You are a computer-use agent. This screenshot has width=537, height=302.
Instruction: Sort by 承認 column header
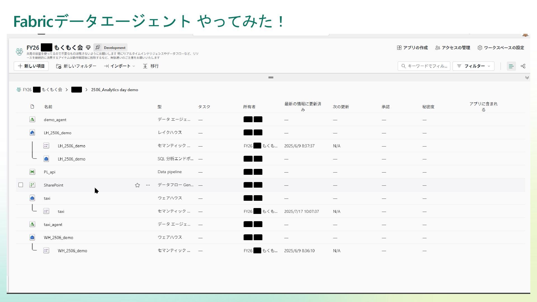tap(385, 107)
